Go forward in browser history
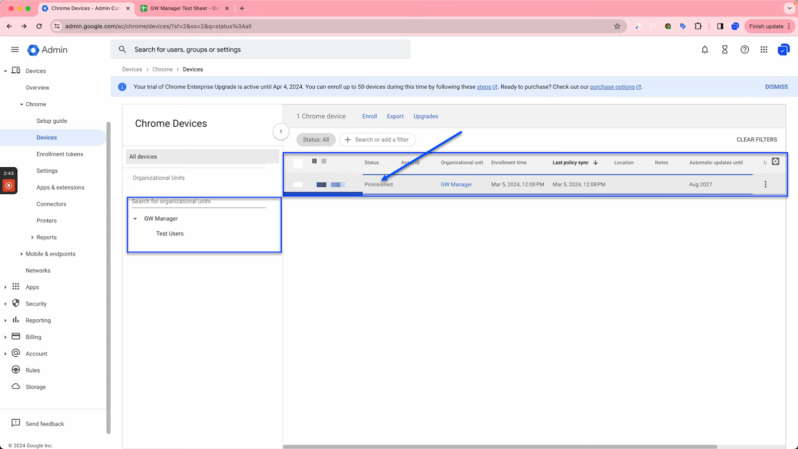The height and width of the screenshot is (449, 798). pyautogui.click(x=24, y=26)
